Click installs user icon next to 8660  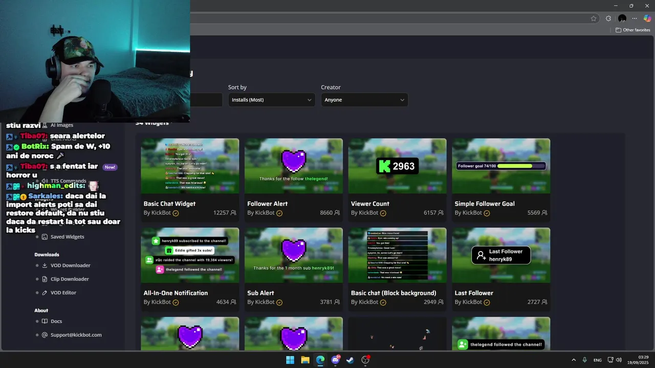click(337, 213)
